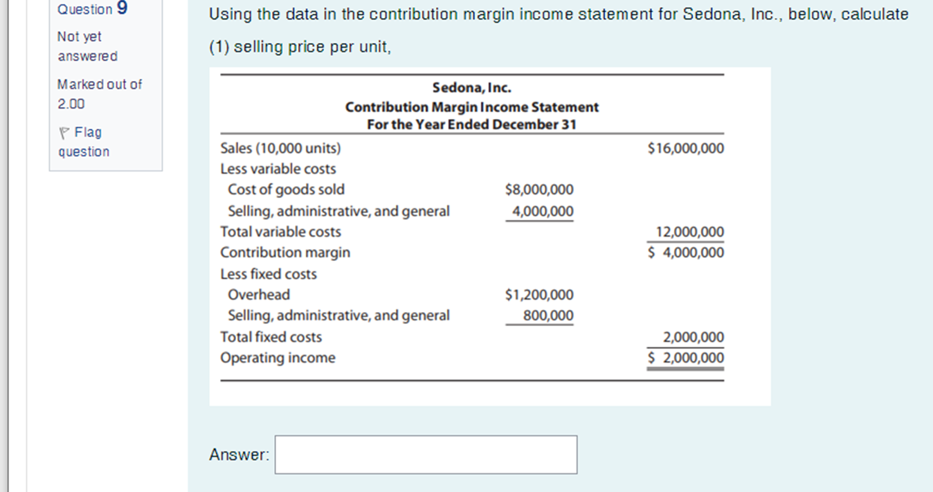Expand the question info panel

click(105, 80)
